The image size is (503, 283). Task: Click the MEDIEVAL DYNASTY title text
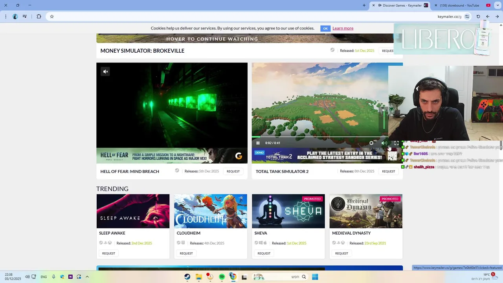351,233
